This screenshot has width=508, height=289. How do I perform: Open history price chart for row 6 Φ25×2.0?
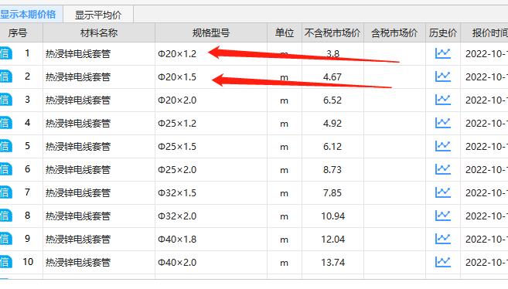pyautogui.click(x=442, y=169)
